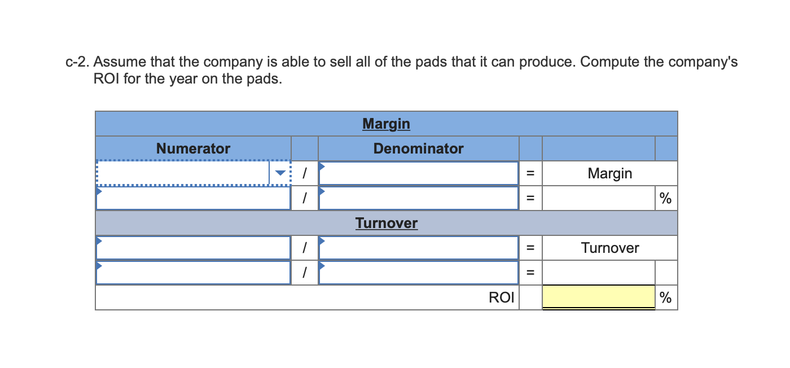Click the percent sign next to ROI
Image resolution: width=790 pixels, height=368 pixels.
(x=666, y=297)
